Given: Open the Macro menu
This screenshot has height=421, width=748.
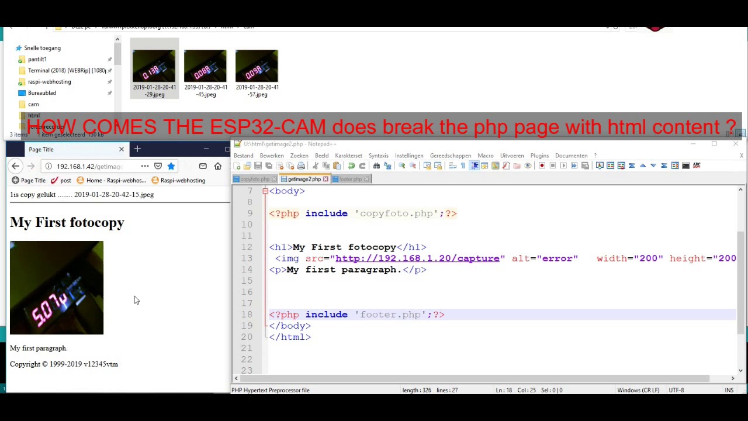Looking at the screenshot, I should (486, 156).
